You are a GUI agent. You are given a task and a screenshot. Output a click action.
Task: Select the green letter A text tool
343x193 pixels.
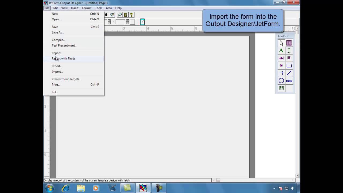[x=281, y=51]
